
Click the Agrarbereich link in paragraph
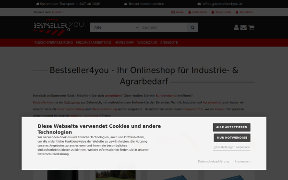pyautogui.click(x=212, y=103)
